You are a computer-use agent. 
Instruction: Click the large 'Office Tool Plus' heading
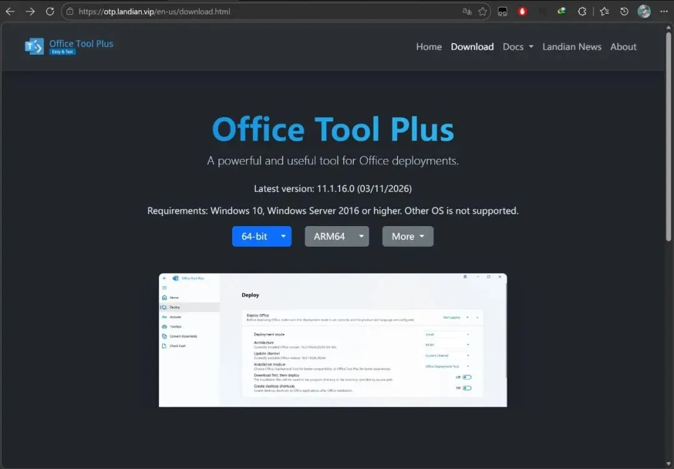pos(333,129)
